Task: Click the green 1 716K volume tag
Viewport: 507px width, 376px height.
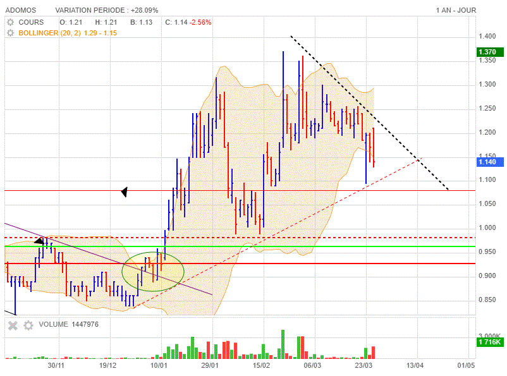Action: [x=490, y=342]
